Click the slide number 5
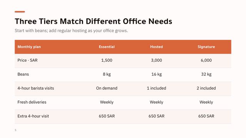Viewport: 246px width, 138px height. coord(15,130)
